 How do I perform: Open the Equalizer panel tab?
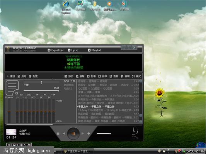[x=56, y=50]
